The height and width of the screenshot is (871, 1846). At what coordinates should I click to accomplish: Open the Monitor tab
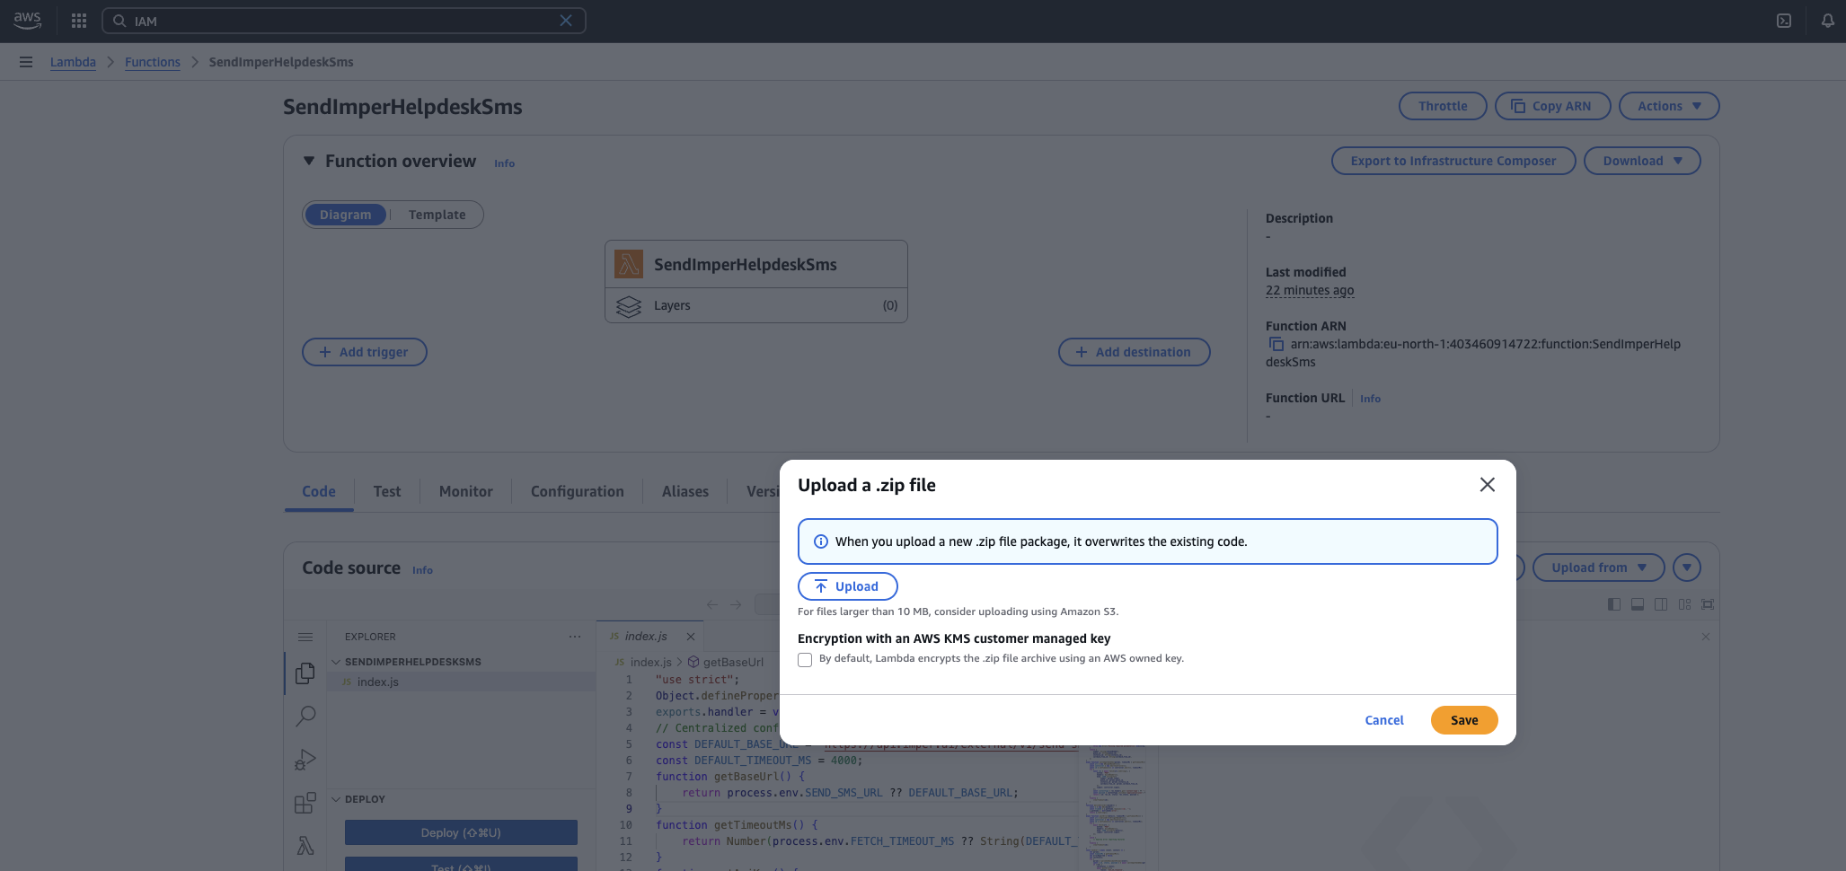[x=466, y=491]
